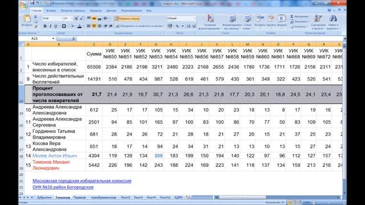The width and height of the screenshot is (365, 205).
Task: Click the horizontal scrollbar thumb
Action: click(242, 198)
